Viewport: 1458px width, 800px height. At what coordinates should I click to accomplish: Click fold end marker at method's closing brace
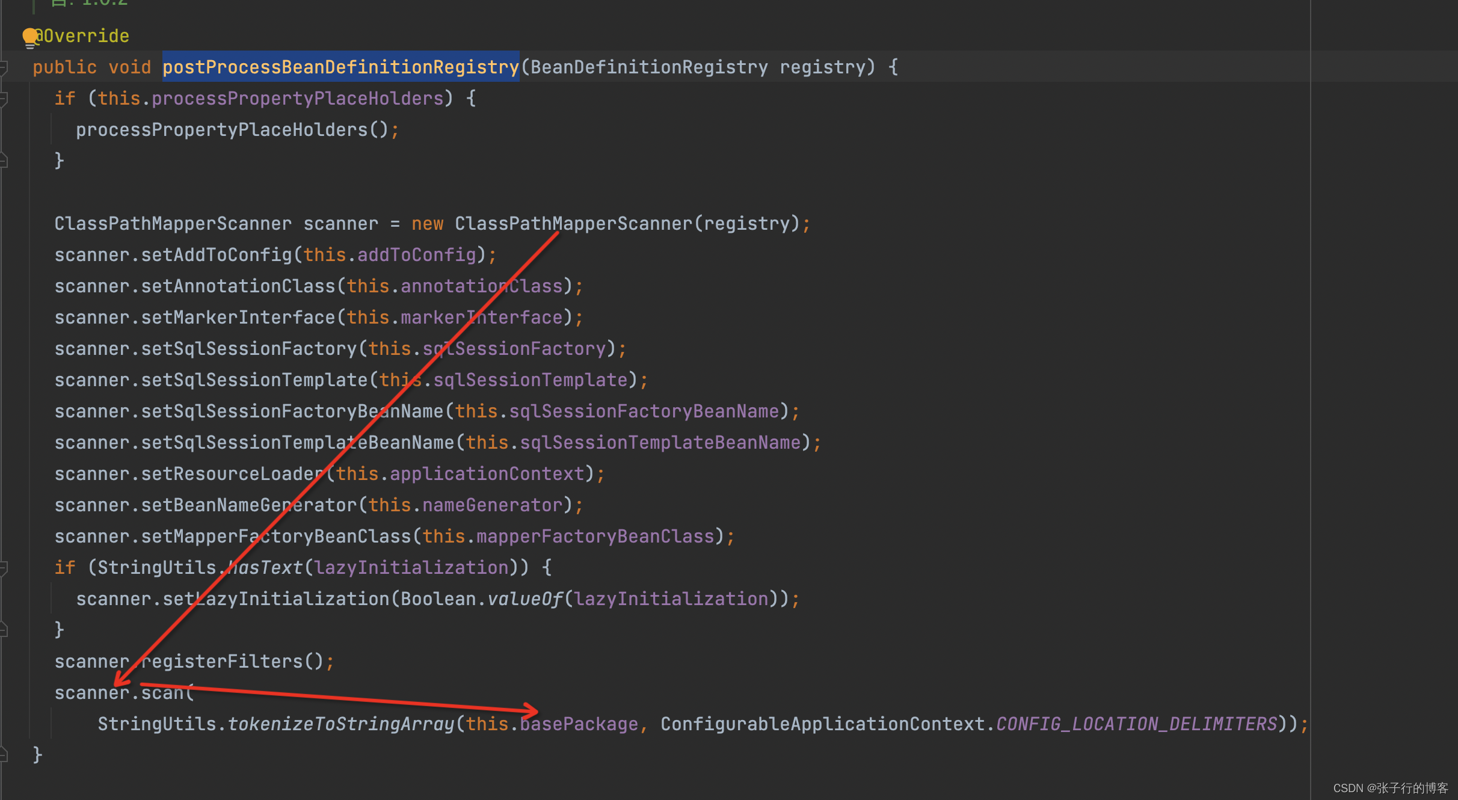[x=4, y=754]
